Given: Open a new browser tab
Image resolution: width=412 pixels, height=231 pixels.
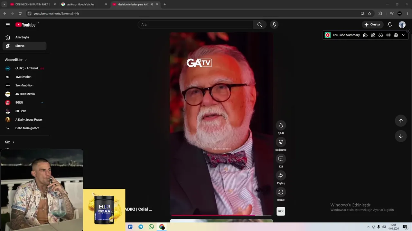Looking at the screenshot, I should pos(165,4).
